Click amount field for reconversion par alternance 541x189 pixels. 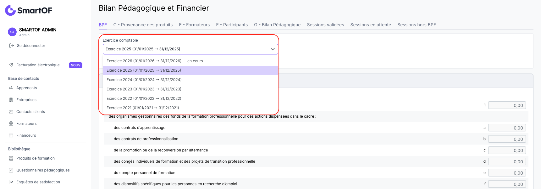(507, 151)
